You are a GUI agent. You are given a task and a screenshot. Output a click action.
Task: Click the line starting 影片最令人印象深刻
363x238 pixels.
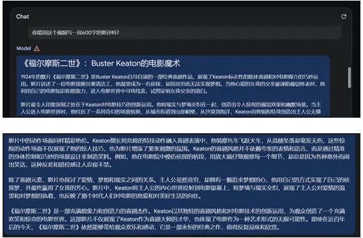click(x=171, y=105)
